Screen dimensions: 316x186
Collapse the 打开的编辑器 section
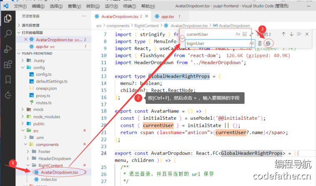coord(19,33)
